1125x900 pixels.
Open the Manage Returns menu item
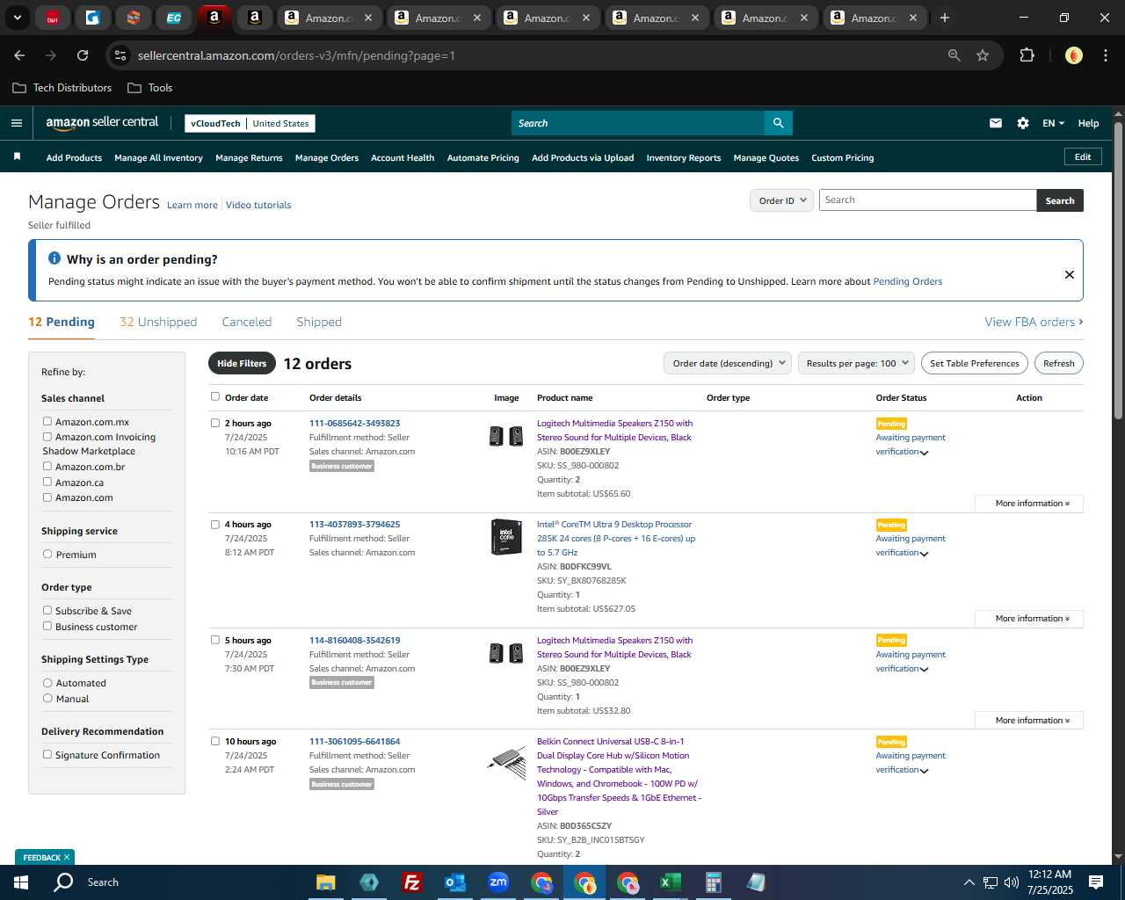(x=249, y=157)
